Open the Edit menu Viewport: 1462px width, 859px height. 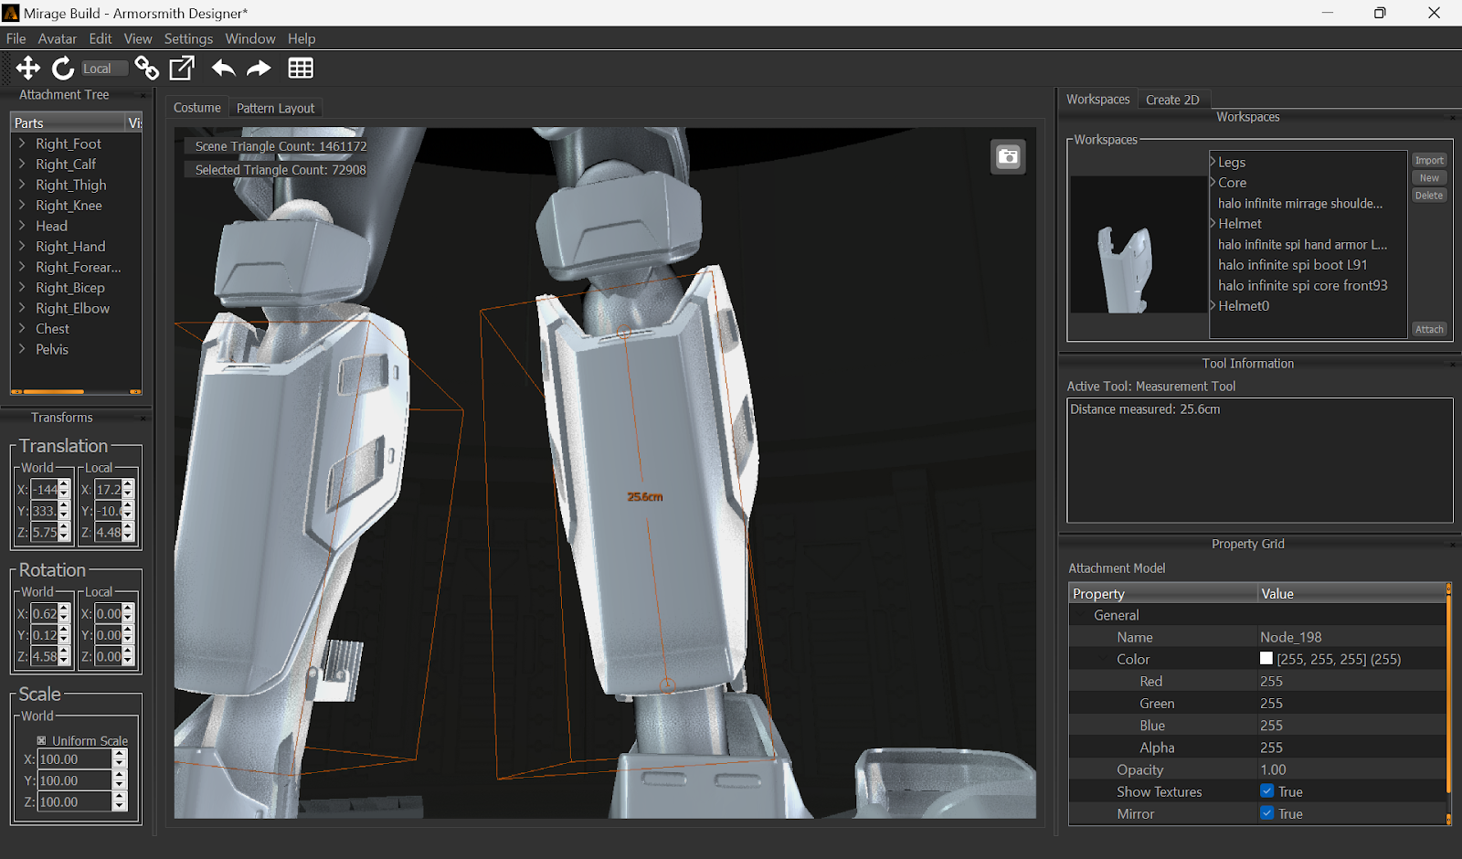click(x=101, y=38)
